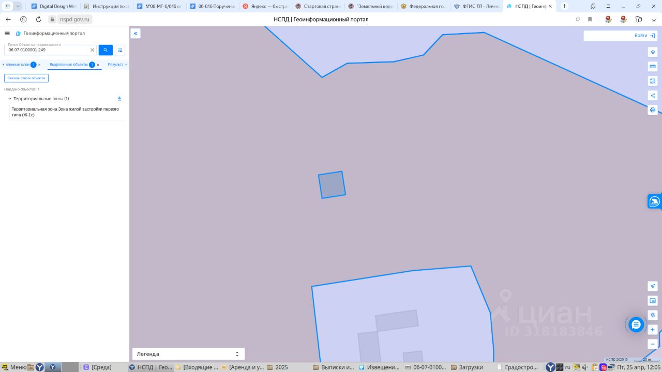Print the map
The height and width of the screenshot is (372, 662).
(653, 110)
